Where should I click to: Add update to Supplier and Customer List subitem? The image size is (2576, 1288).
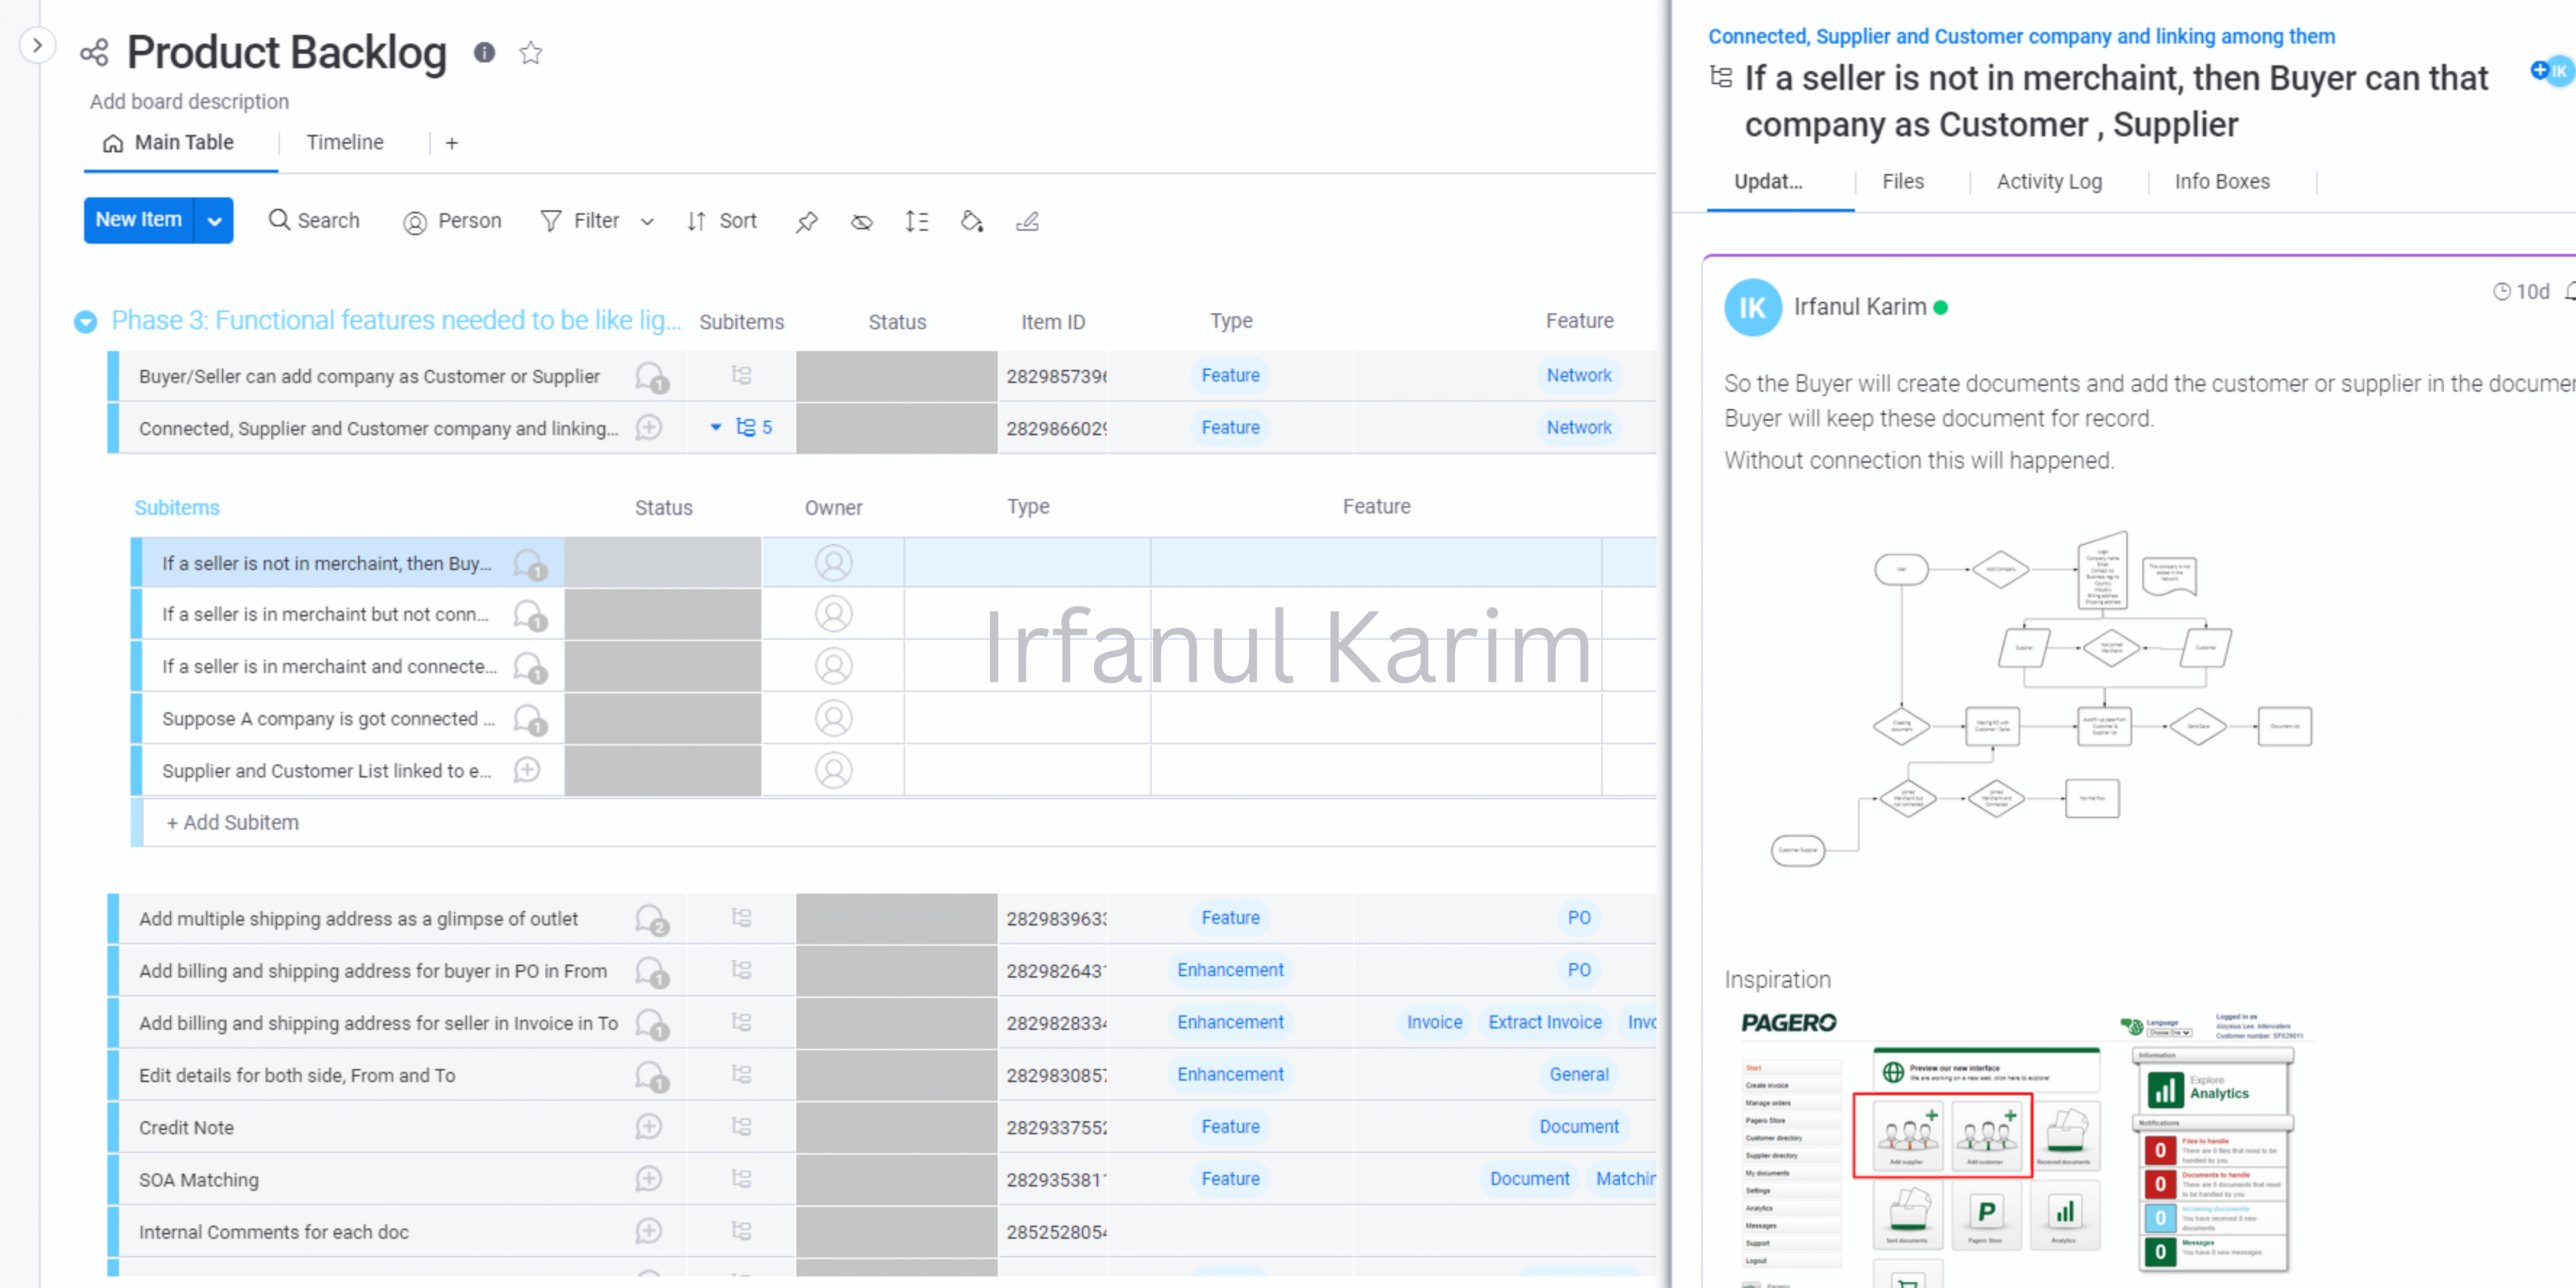tap(527, 770)
